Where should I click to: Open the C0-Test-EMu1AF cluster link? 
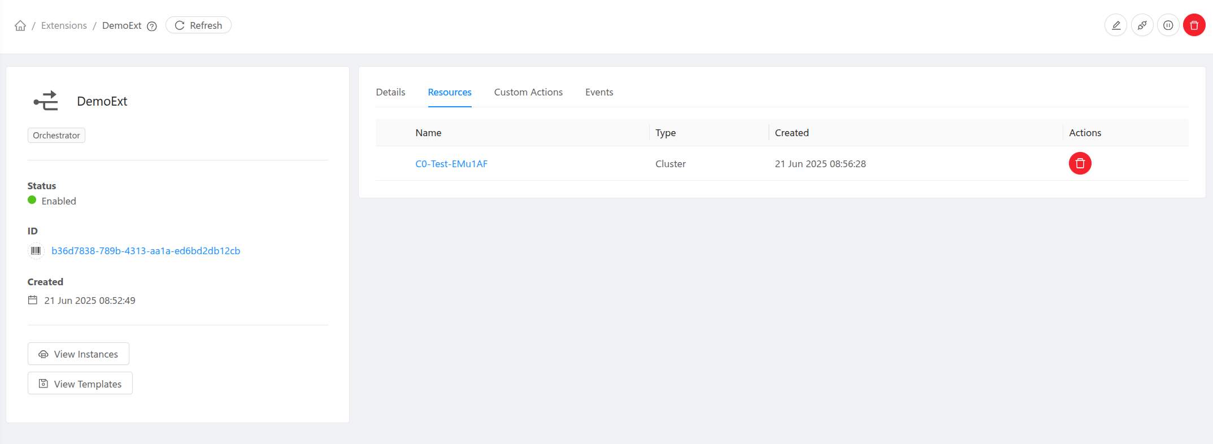[x=451, y=164]
